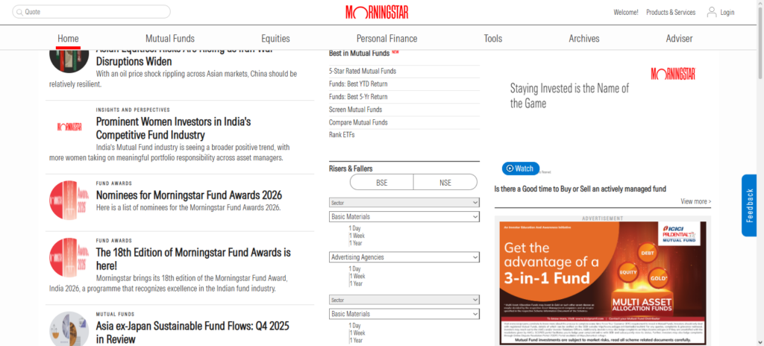Open Compare Mutual Funds link
Screen dimensions: 764x346
click(357, 122)
